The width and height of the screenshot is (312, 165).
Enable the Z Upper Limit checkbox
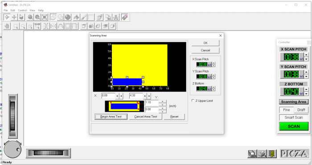tap(193, 101)
